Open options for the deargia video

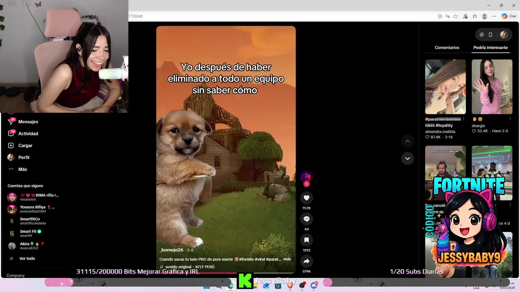(x=510, y=119)
